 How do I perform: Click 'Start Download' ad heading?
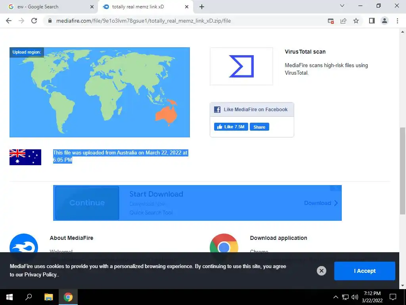point(156,194)
